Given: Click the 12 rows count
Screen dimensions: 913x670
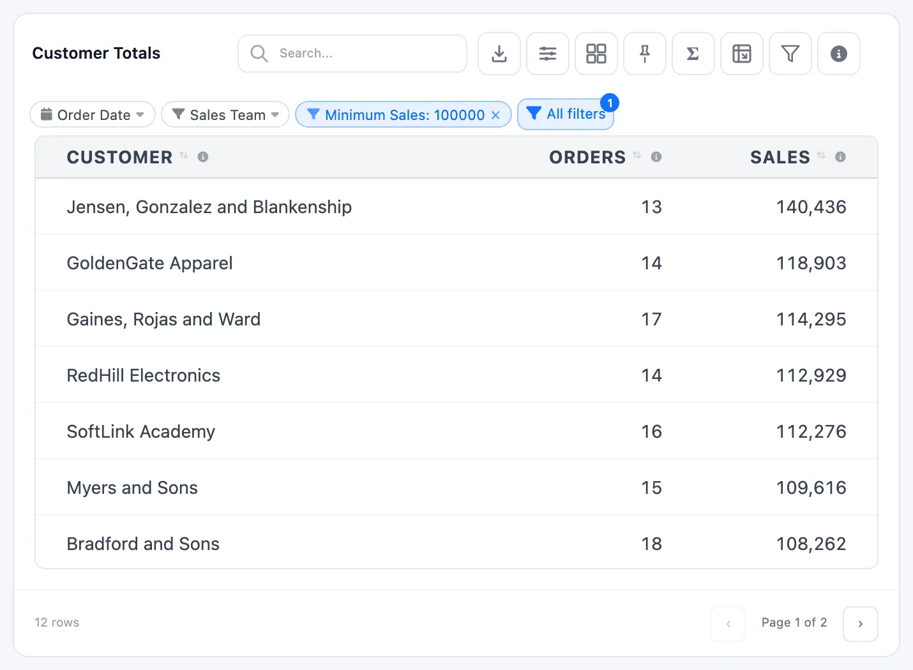Looking at the screenshot, I should [x=57, y=622].
